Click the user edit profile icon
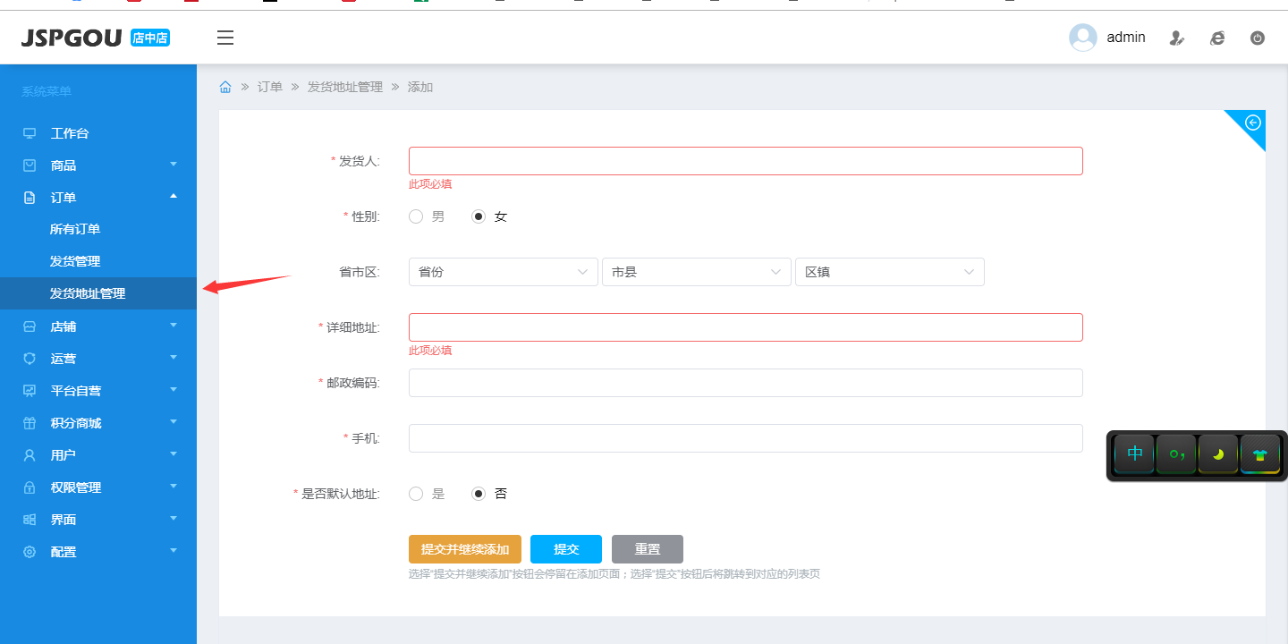1288x644 pixels. click(1177, 38)
